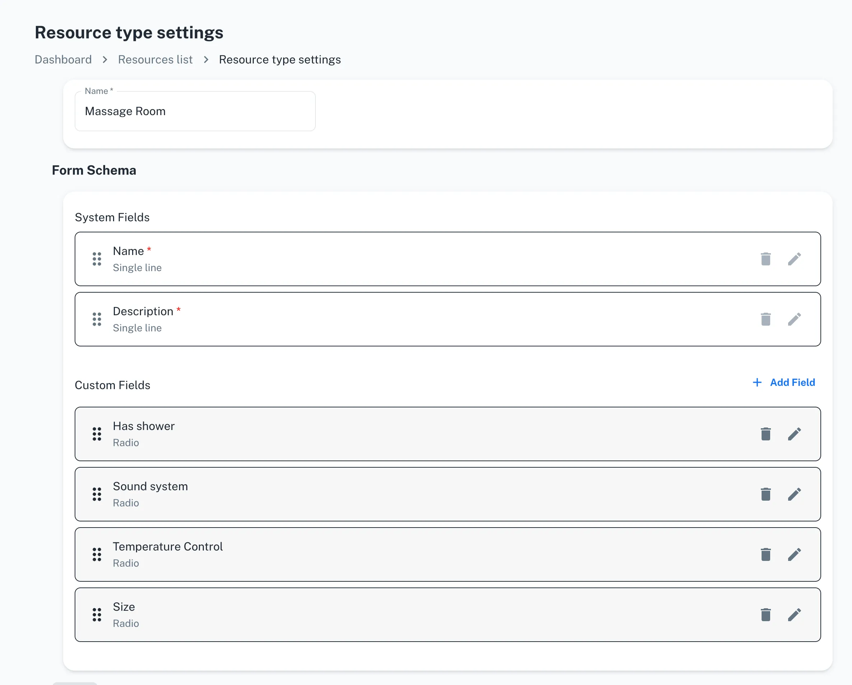Delete the Sound system field

click(x=766, y=494)
